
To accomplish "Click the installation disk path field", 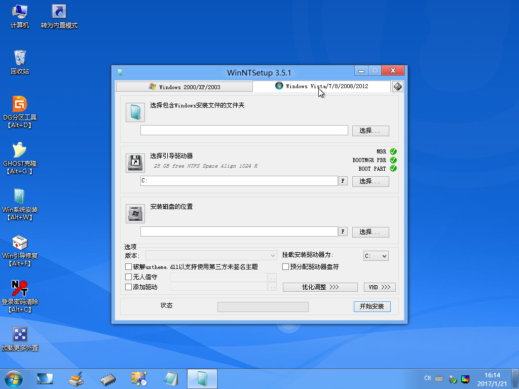I will pos(239,231).
